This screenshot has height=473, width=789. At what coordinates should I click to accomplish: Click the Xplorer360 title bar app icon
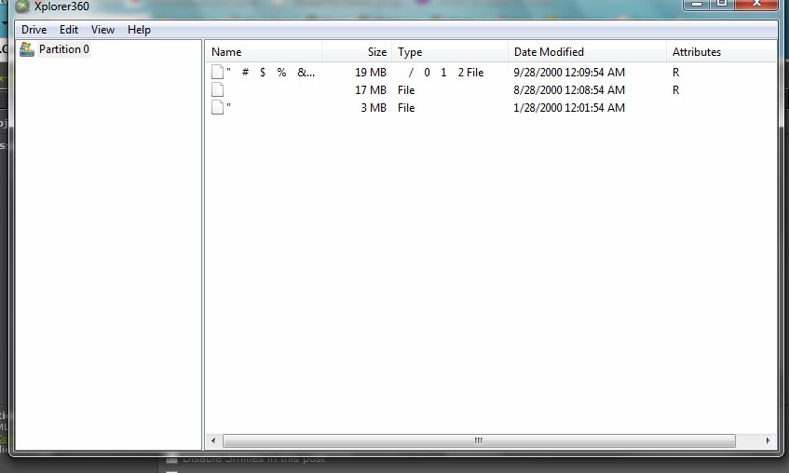(22, 6)
